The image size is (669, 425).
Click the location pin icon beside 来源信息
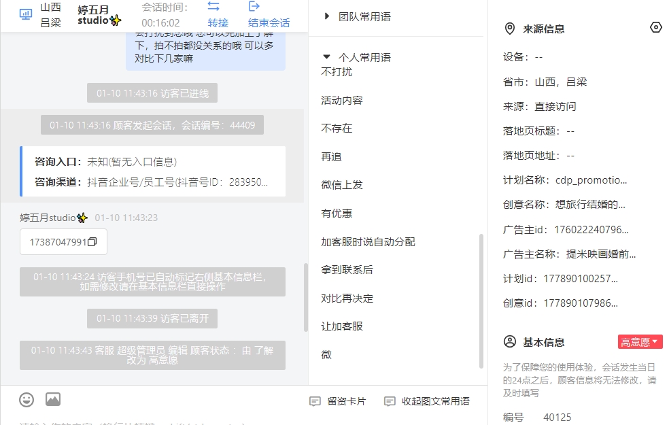[509, 29]
